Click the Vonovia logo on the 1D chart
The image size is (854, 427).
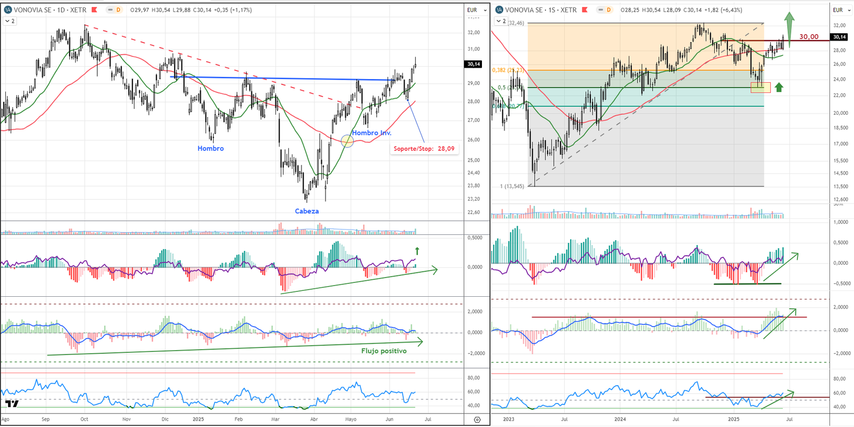(7, 10)
